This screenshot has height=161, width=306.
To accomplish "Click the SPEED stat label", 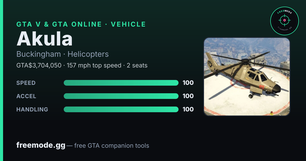I will (x=26, y=83).
